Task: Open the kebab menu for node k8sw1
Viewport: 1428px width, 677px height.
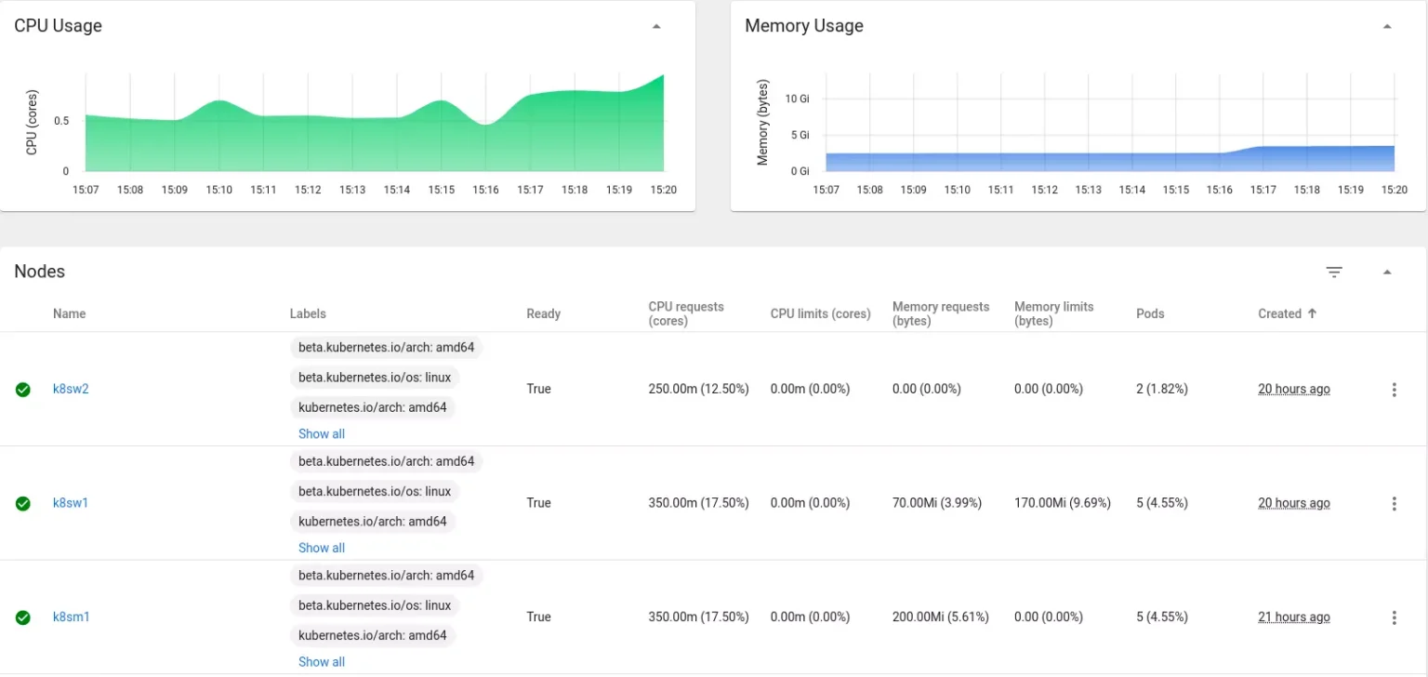Action: [x=1395, y=503]
